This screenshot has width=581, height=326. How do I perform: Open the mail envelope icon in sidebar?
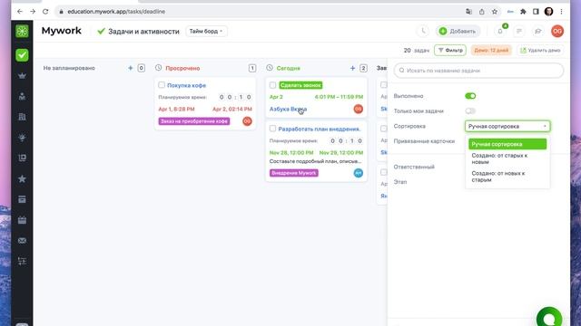pyautogui.click(x=22, y=241)
